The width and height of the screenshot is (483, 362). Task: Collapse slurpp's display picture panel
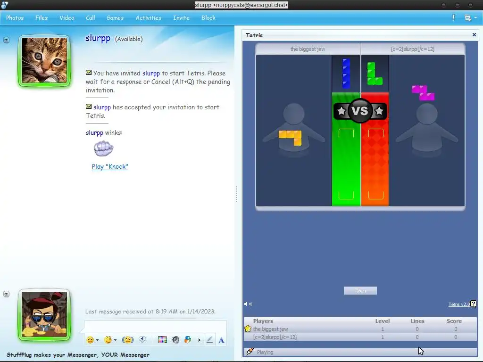pos(6,40)
